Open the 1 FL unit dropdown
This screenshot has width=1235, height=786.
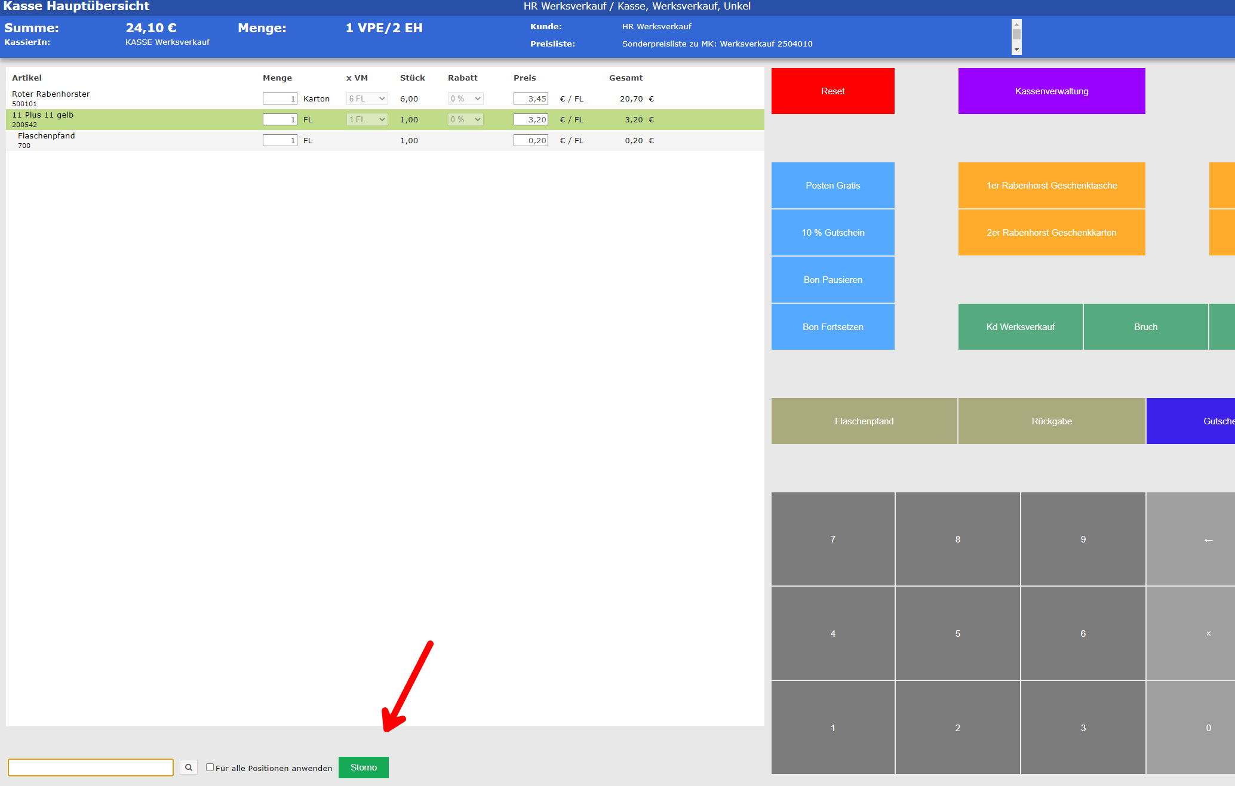point(367,119)
